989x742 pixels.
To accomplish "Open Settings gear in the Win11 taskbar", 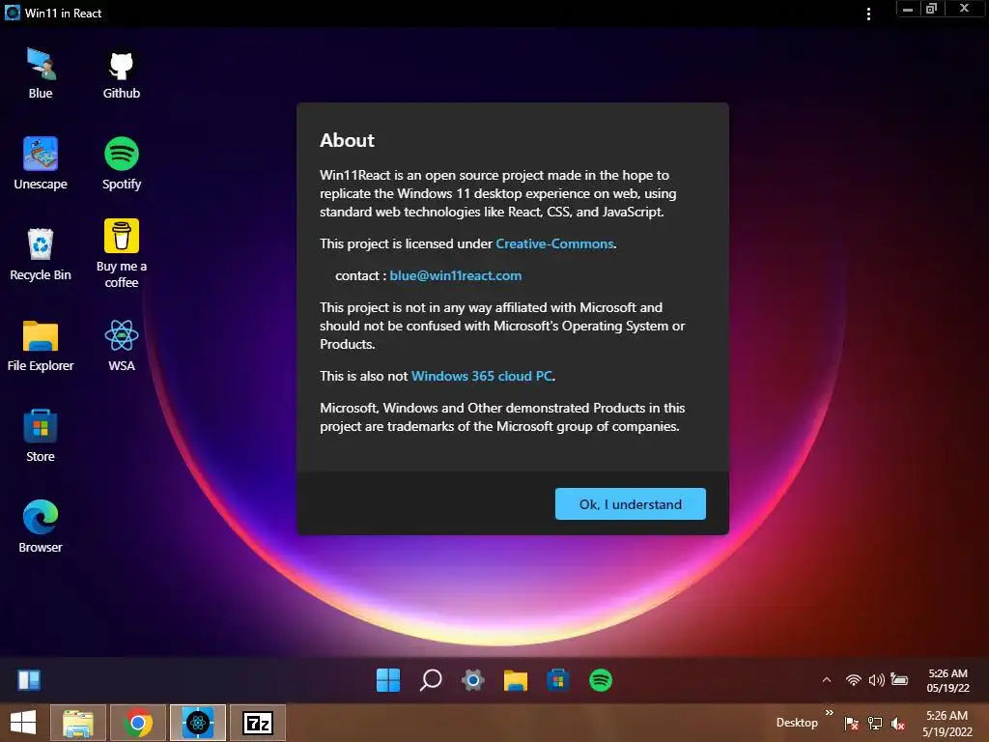I will [x=473, y=680].
